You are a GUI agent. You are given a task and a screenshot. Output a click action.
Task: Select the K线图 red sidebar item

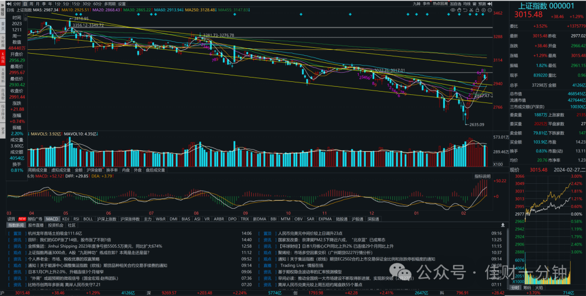(3, 59)
